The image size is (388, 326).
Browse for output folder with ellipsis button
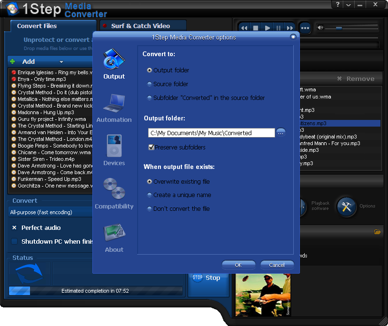(280, 133)
